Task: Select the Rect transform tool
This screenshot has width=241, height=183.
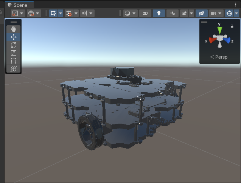Action: 13,61
